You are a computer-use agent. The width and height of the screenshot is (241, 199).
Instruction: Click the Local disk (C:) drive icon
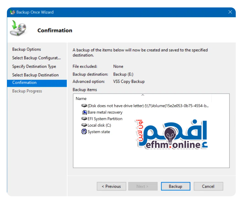pos(84,125)
